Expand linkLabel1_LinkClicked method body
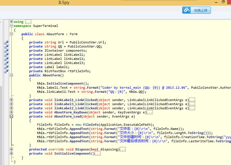Image resolution: width=231 pixels, height=165 pixels. pyautogui.click(x=11, y=100)
